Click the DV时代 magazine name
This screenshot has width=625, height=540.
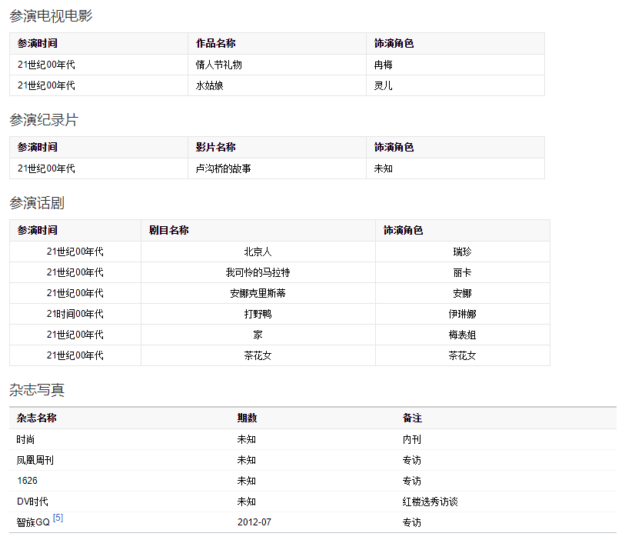[x=32, y=502]
